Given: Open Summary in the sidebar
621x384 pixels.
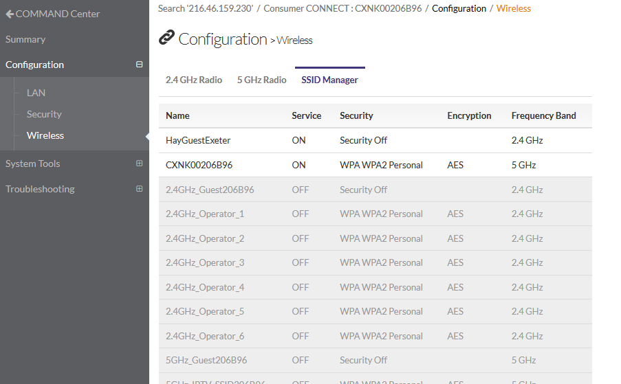Looking at the screenshot, I should coord(25,39).
